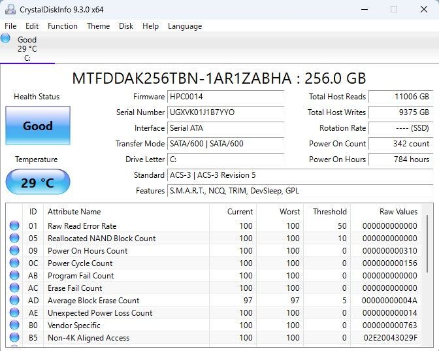Screen dimensions: 439x351
Task: Click status orb for Non-4K Aligned Access
Action: click(14, 337)
